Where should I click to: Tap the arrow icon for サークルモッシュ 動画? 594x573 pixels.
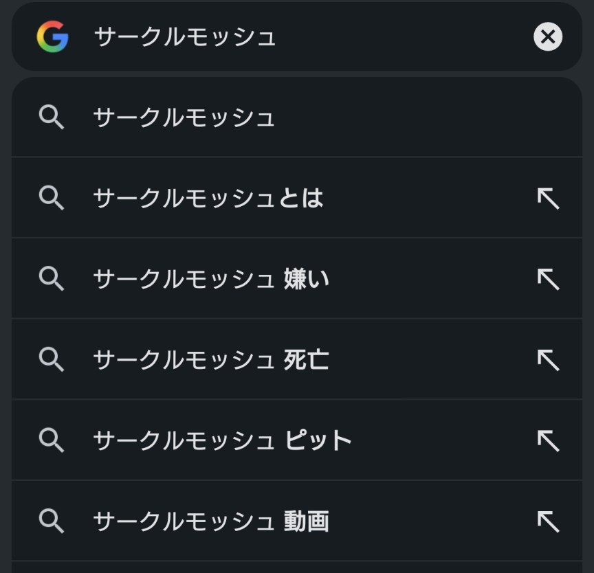click(x=548, y=521)
